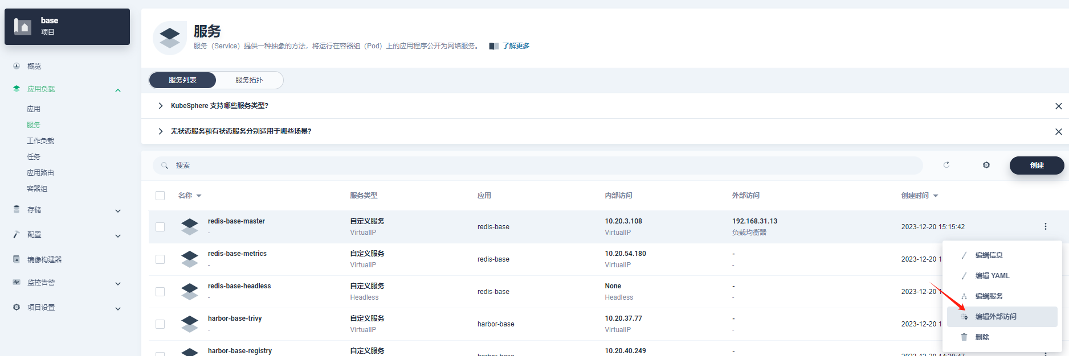Switch to the 服务拓扑 tab

[x=249, y=80]
